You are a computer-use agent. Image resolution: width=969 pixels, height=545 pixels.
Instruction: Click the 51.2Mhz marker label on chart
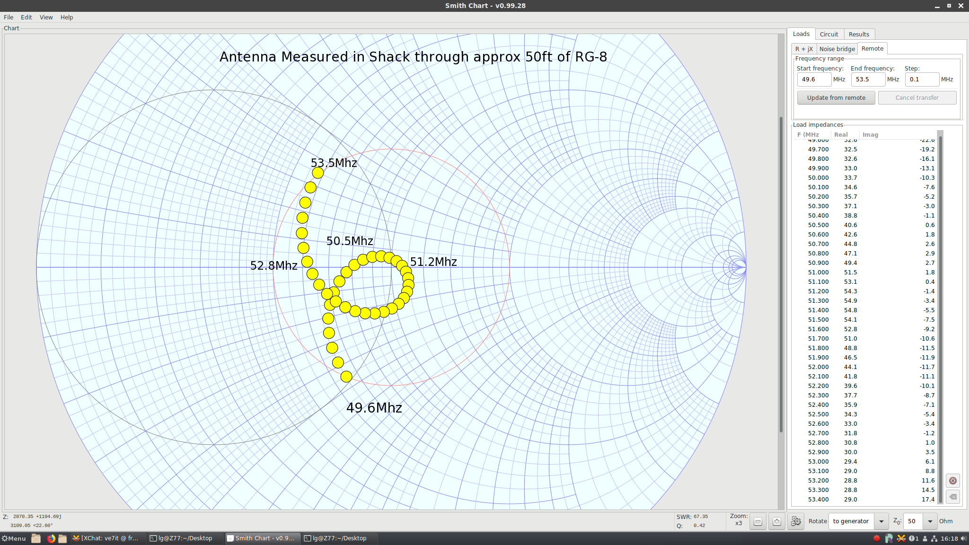tap(433, 262)
